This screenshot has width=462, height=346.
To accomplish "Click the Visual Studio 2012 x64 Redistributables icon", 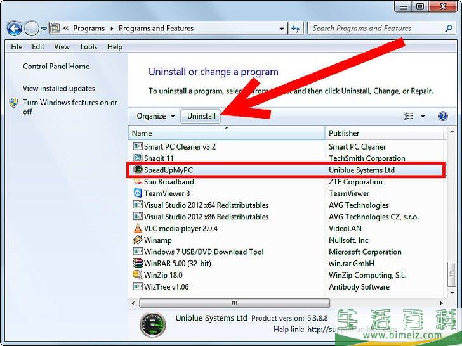I will pyautogui.click(x=138, y=205).
